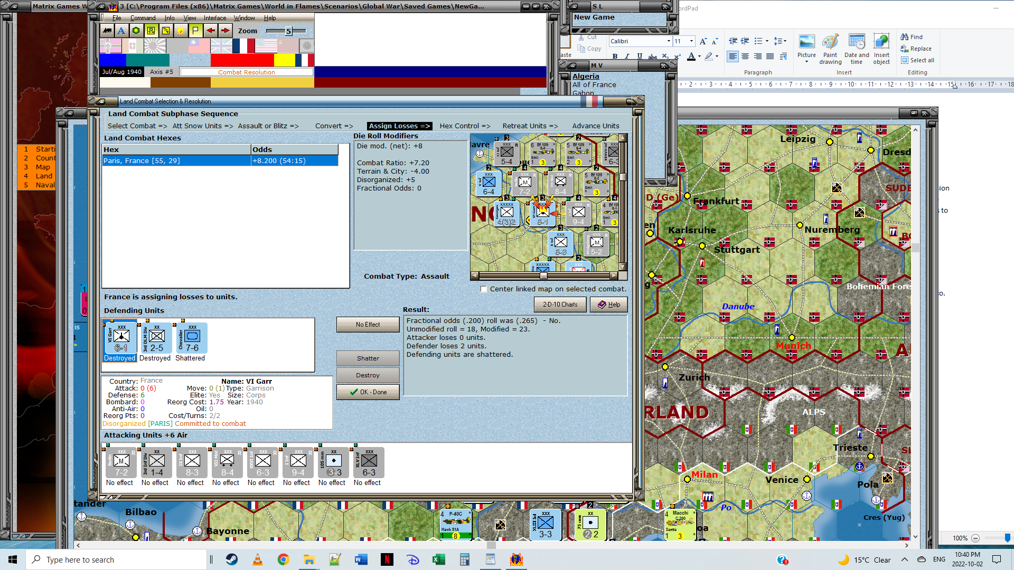Enable Center linked map on selected combat checkbox
Image resolution: width=1014 pixels, height=570 pixels.
(483, 289)
